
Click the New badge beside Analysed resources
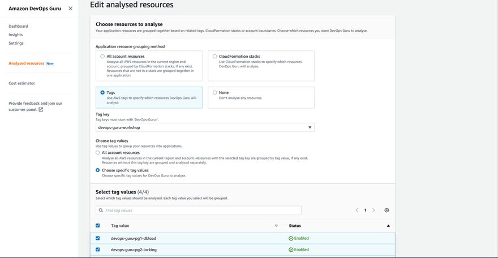coord(50,63)
